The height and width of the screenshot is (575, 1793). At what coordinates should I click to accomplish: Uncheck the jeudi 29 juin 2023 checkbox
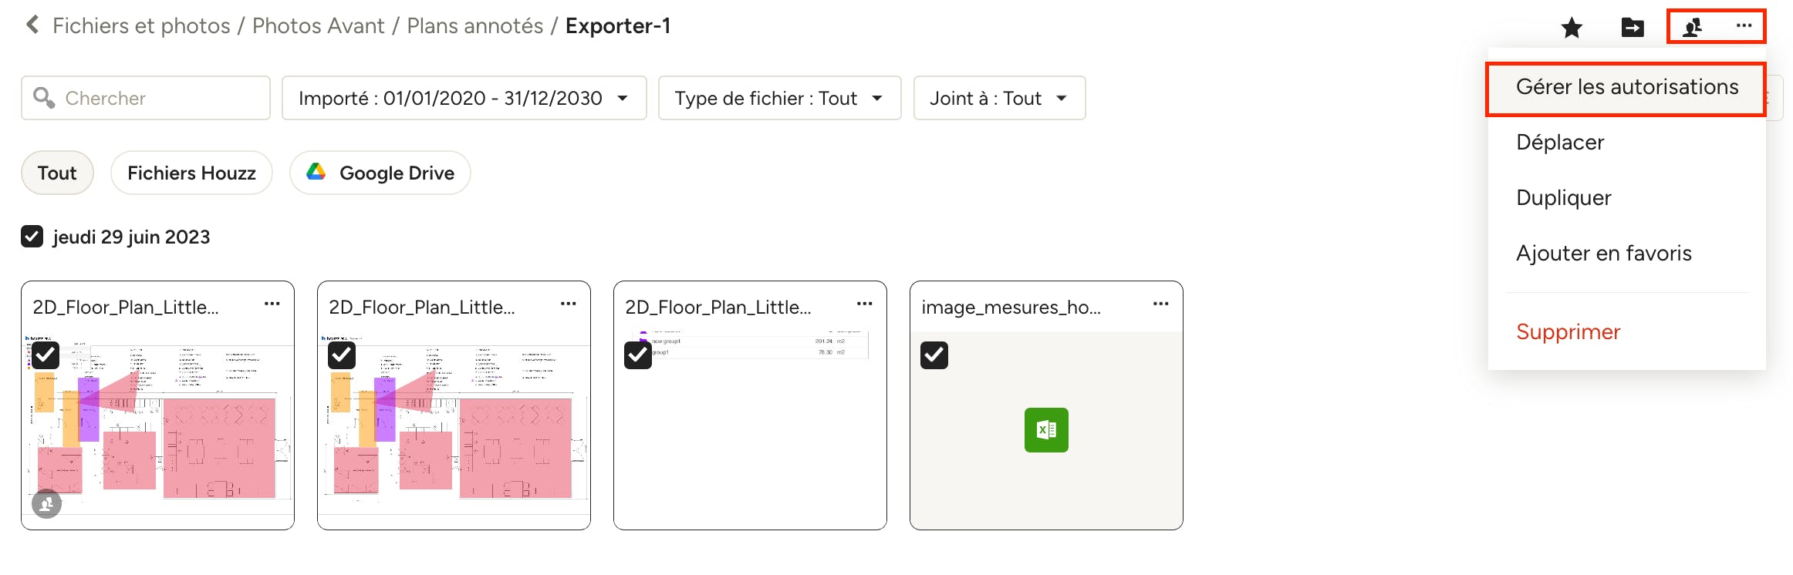(32, 237)
